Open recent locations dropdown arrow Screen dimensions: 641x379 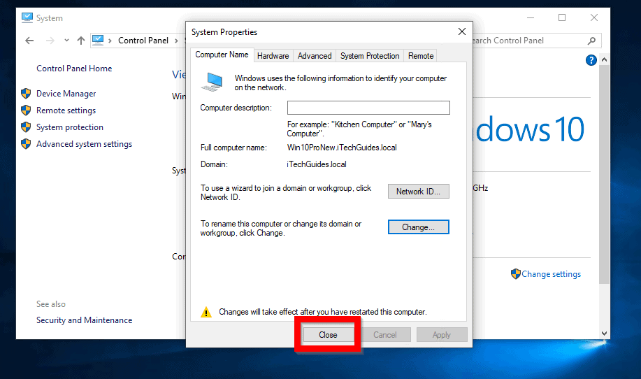click(x=66, y=41)
